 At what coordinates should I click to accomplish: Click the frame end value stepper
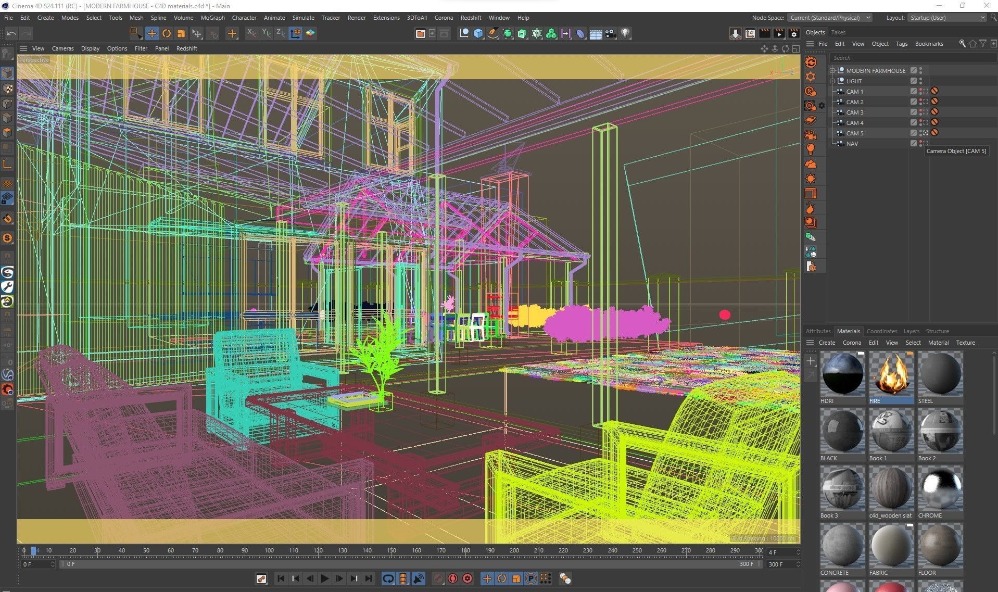pyautogui.click(x=798, y=564)
